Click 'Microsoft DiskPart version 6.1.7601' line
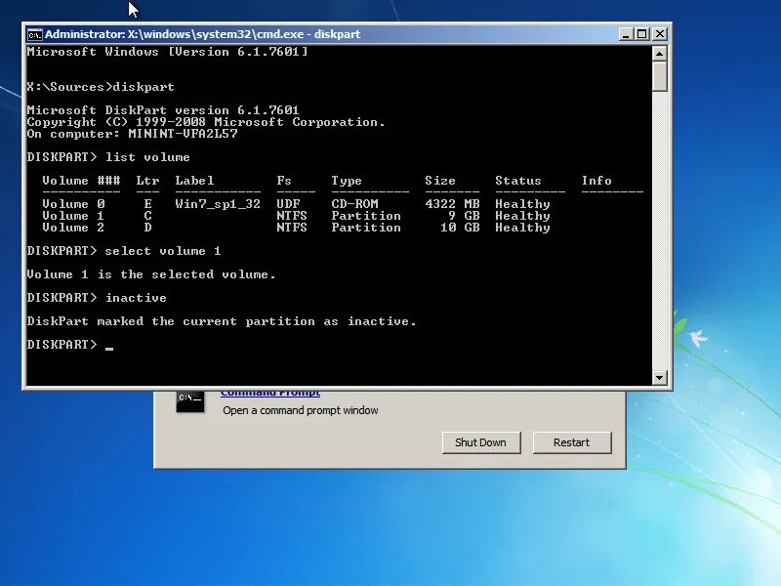 click(163, 110)
